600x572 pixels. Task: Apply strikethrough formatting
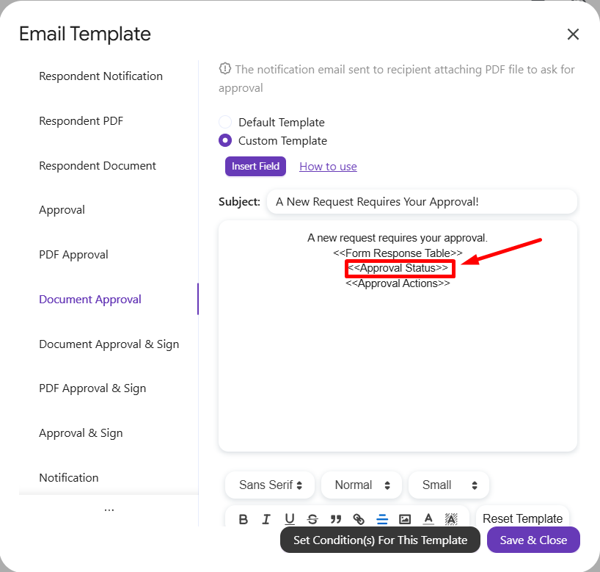[x=312, y=519]
